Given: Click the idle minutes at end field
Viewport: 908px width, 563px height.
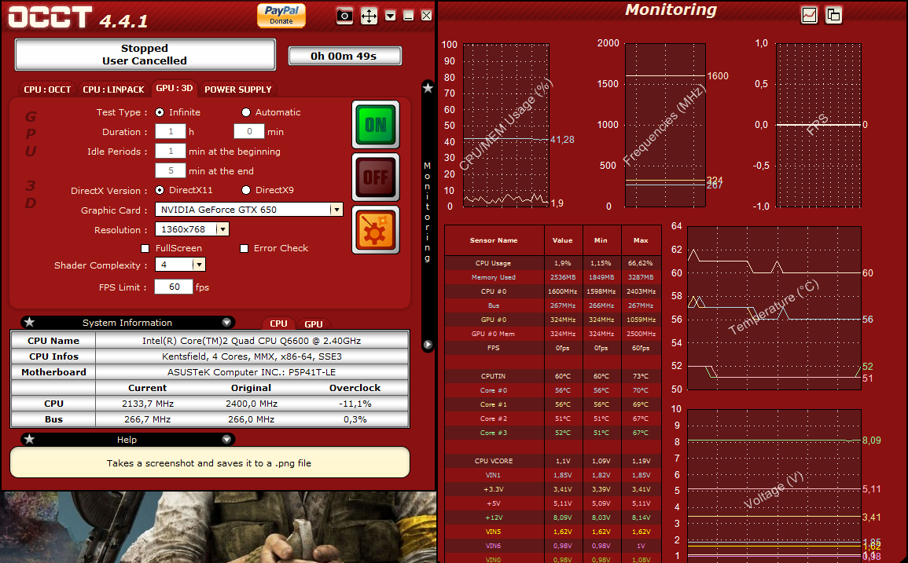Looking at the screenshot, I should point(171,170).
